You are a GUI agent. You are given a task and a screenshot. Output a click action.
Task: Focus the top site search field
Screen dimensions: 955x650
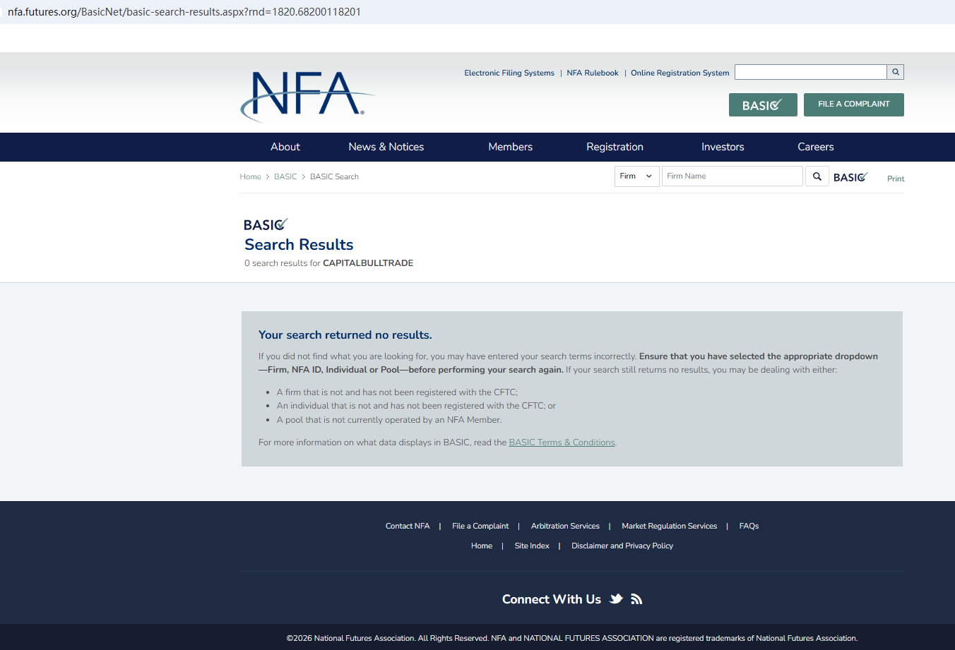(811, 72)
